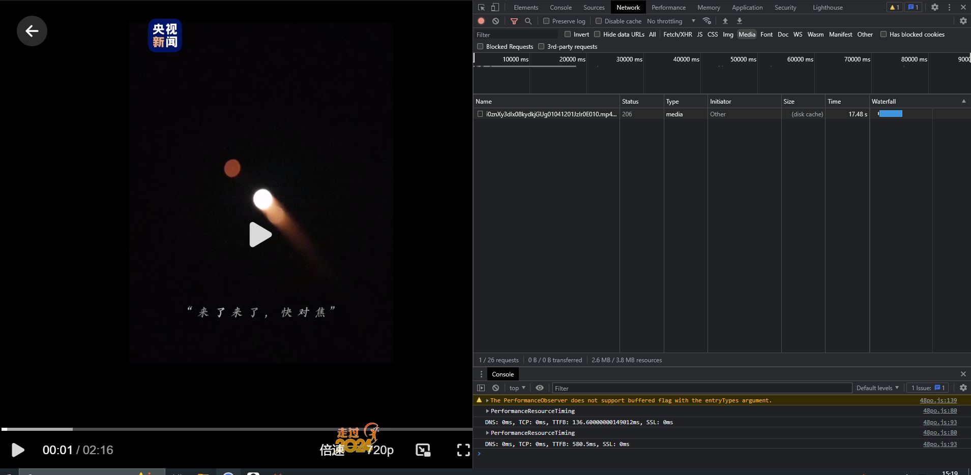Stop recording network log
The height and width of the screenshot is (475, 971).
(481, 21)
